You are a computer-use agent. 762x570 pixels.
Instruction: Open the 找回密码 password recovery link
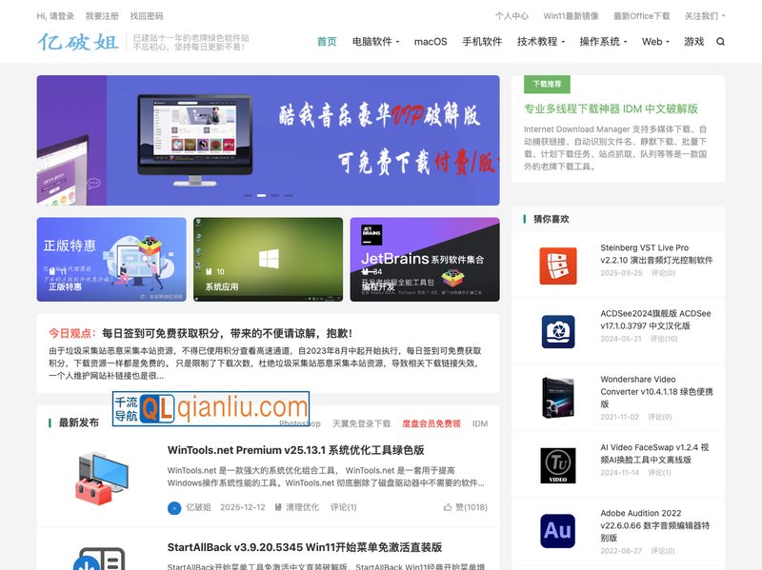[147, 15]
